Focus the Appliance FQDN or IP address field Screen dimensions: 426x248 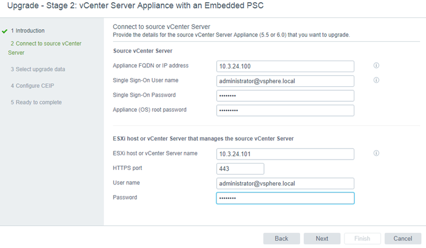[286, 66]
